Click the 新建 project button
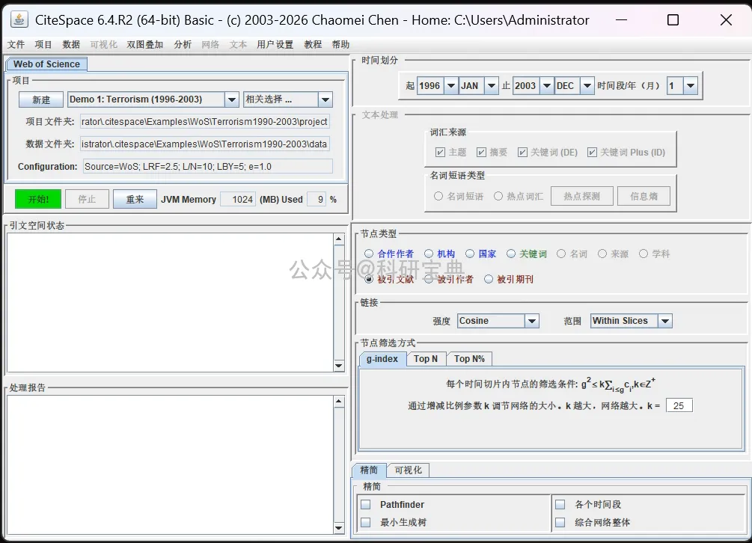752x543 pixels. 41,99
